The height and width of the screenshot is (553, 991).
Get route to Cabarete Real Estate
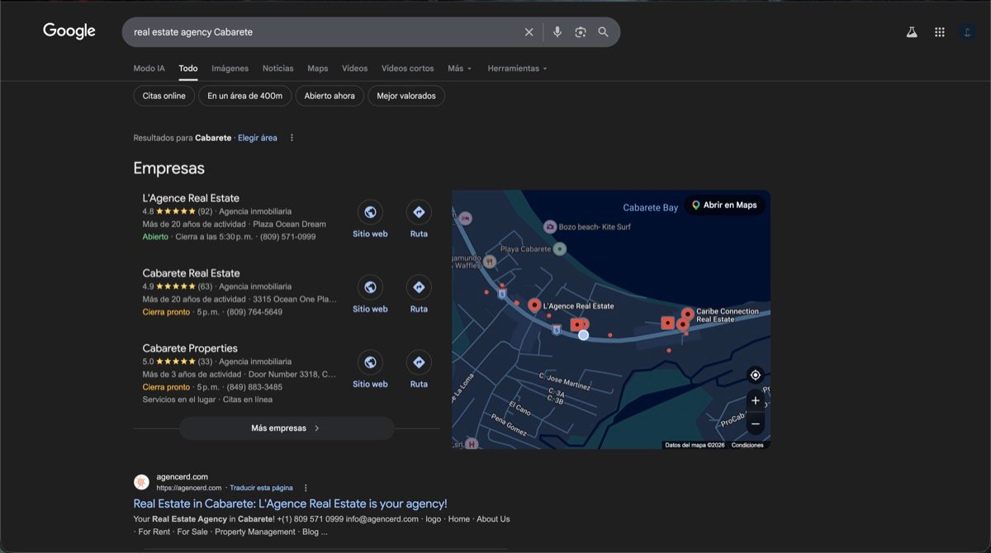pos(419,288)
